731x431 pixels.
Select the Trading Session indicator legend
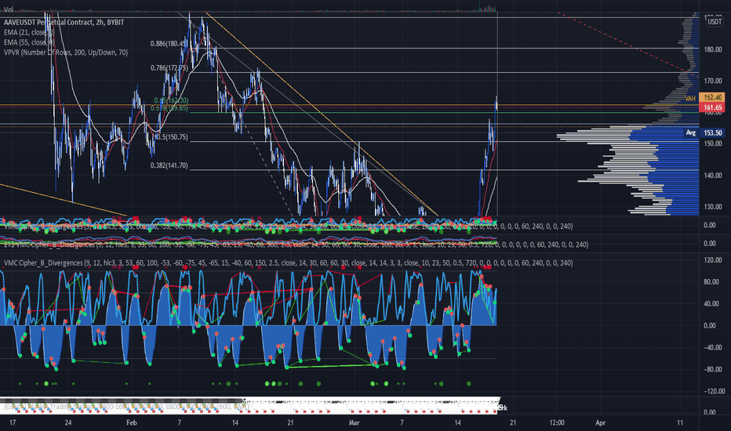[x=127, y=407]
